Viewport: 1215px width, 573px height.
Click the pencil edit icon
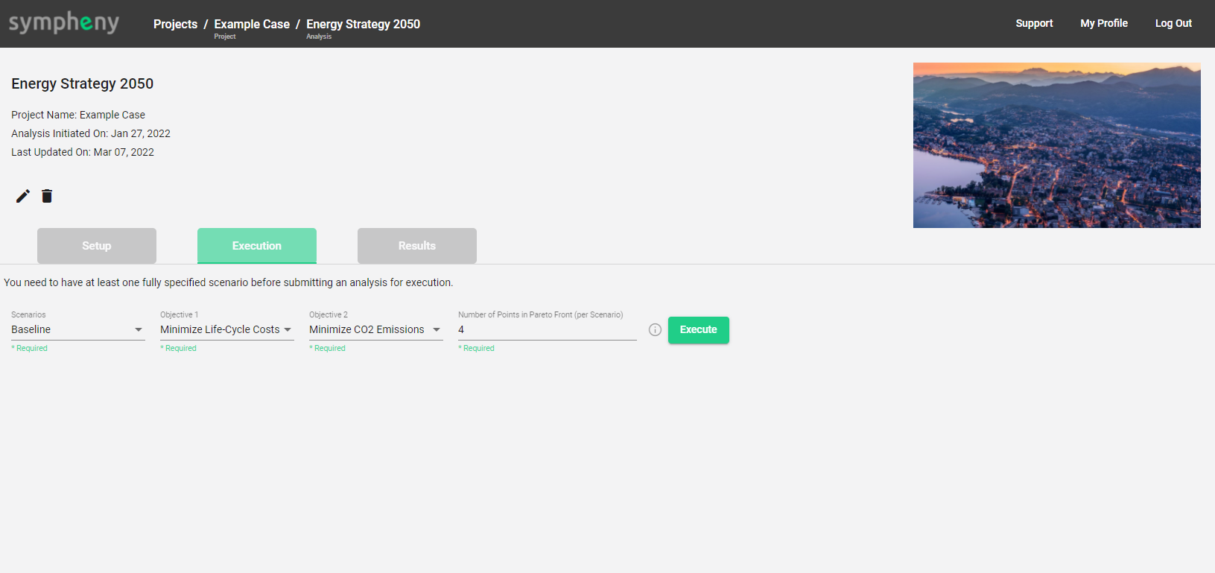coord(23,196)
